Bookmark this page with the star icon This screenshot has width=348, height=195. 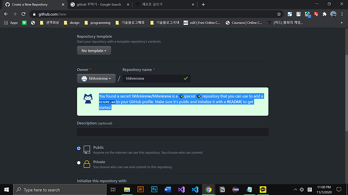pos(279,14)
